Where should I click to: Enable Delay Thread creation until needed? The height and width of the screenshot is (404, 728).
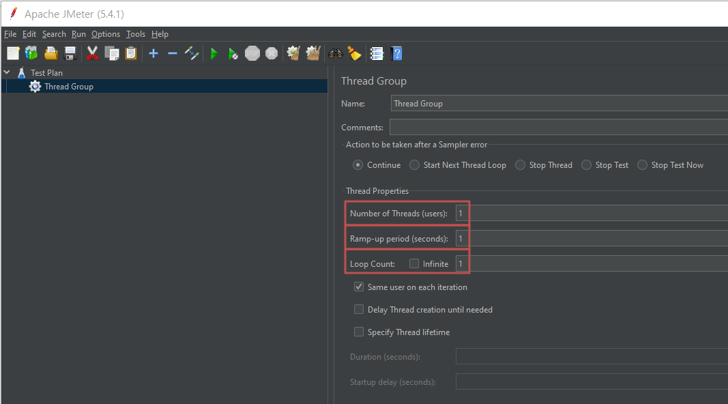coord(359,309)
